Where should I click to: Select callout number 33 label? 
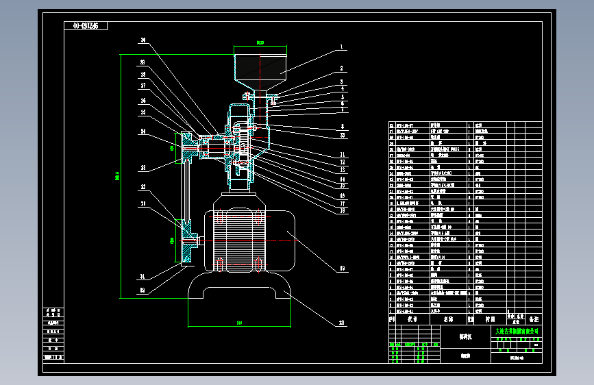[x=343, y=135]
